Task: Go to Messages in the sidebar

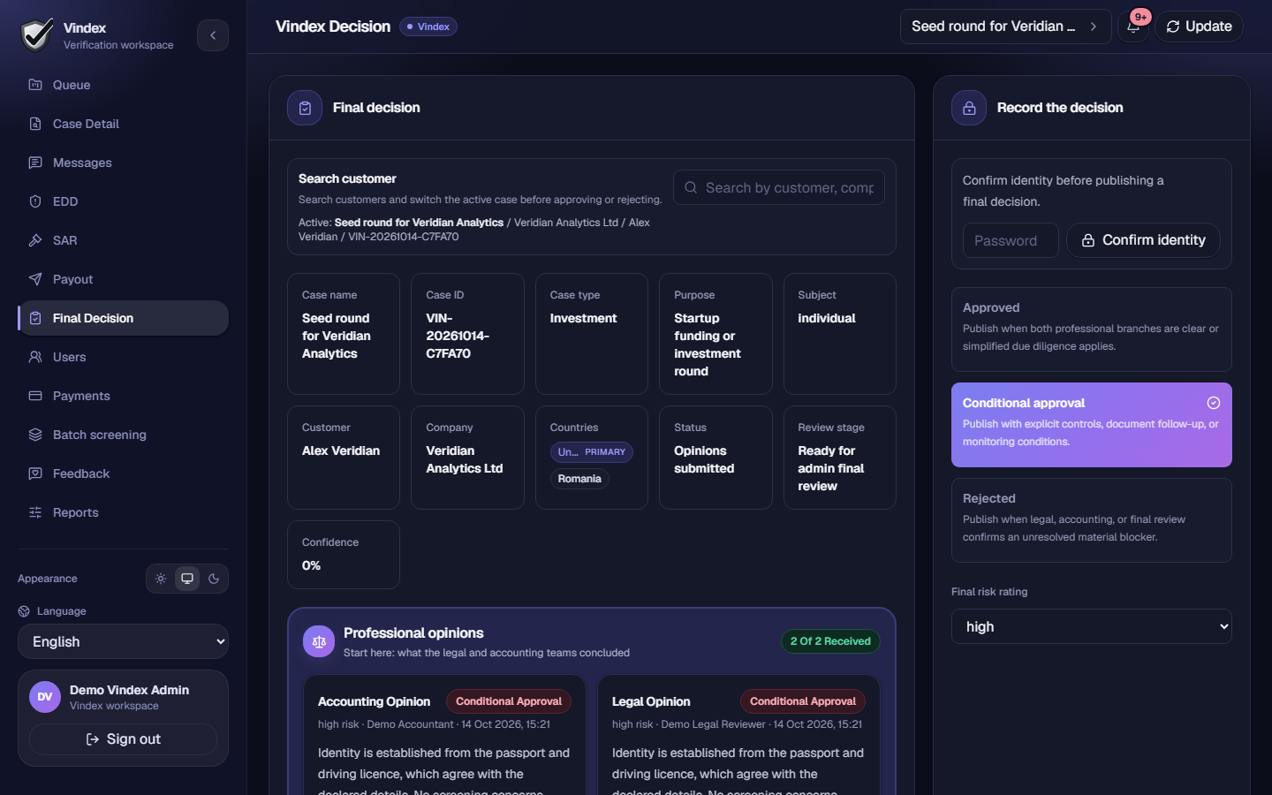Action: pos(123,163)
